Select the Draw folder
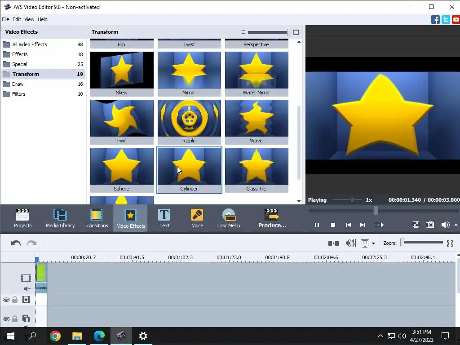 pos(43,84)
